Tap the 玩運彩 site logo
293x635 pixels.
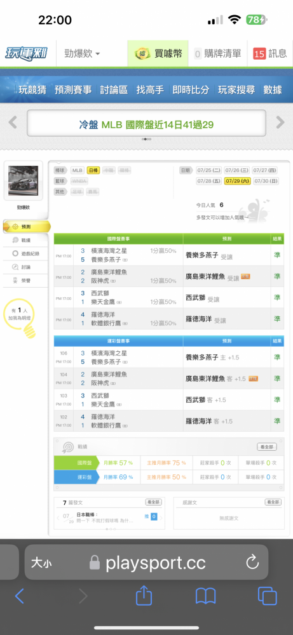pyautogui.click(x=25, y=53)
